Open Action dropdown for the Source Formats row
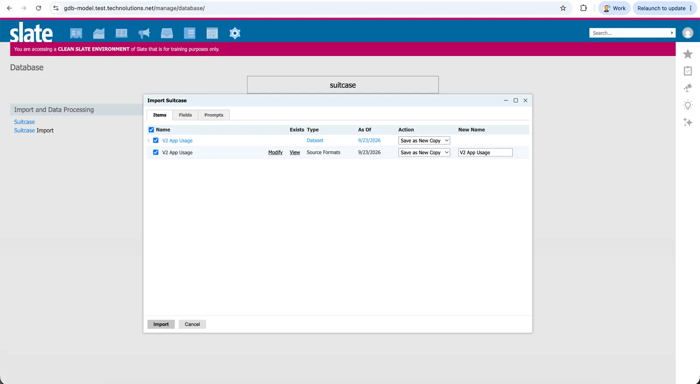 point(424,152)
